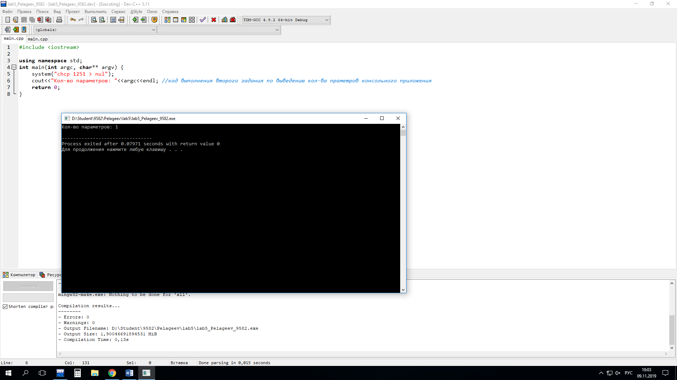Open the Справка menu
This screenshot has height=380, width=677.
tap(170, 12)
